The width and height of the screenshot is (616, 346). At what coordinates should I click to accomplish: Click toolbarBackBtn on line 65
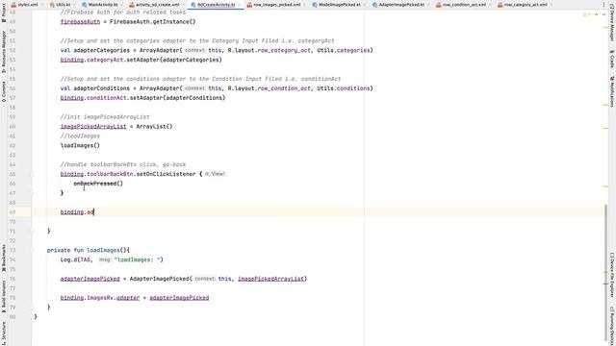coord(110,174)
